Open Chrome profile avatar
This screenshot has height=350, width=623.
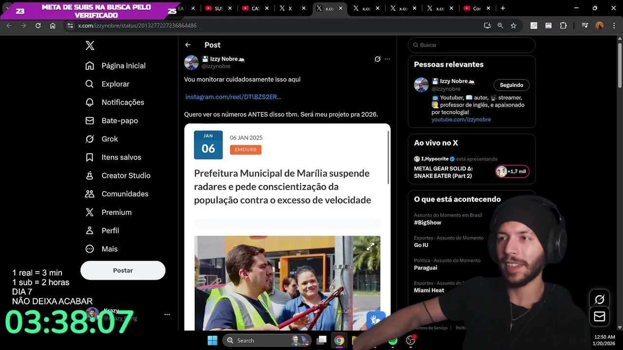(600, 25)
